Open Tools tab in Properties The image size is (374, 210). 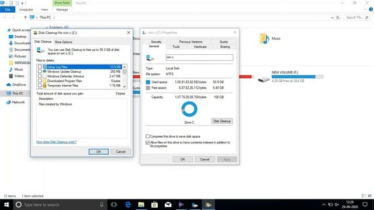(x=176, y=47)
